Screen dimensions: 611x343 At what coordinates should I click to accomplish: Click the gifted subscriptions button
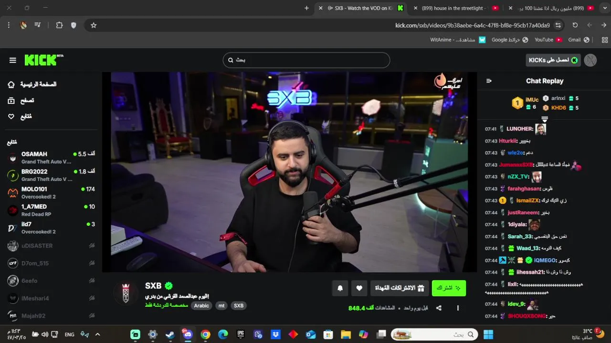(400, 288)
